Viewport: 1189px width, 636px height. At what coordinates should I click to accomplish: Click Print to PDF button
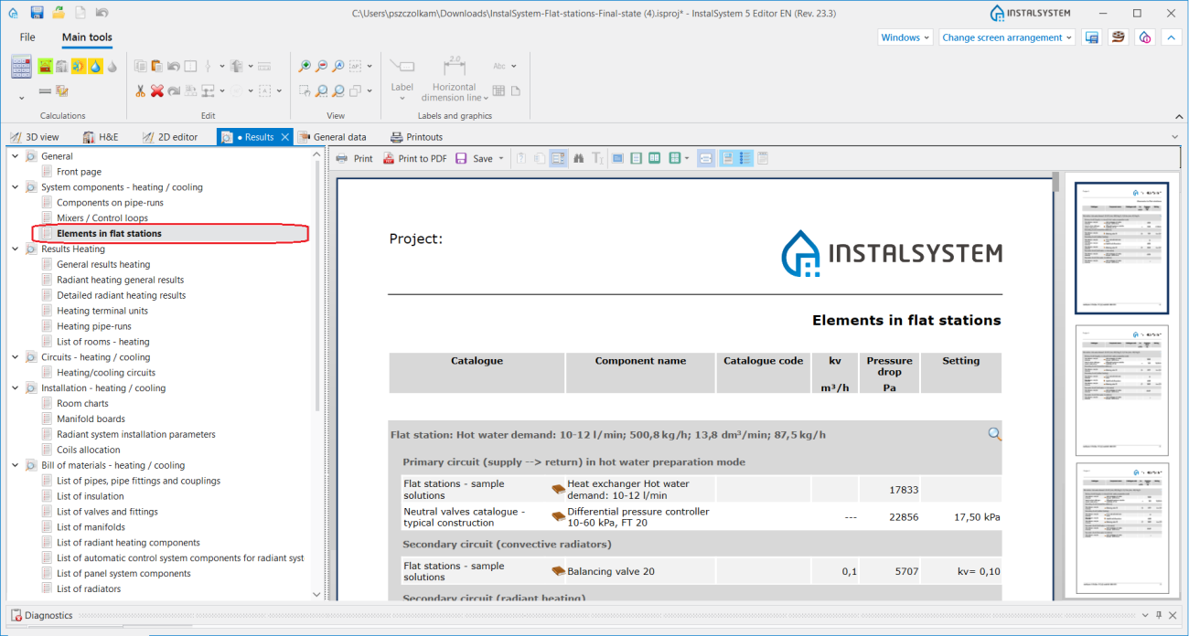click(x=414, y=158)
